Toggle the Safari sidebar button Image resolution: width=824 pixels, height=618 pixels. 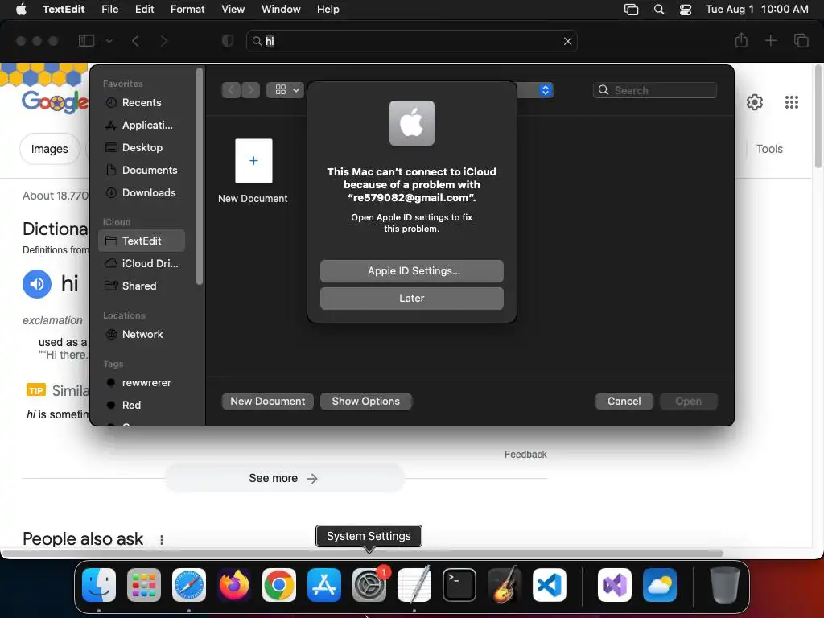(86, 40)
